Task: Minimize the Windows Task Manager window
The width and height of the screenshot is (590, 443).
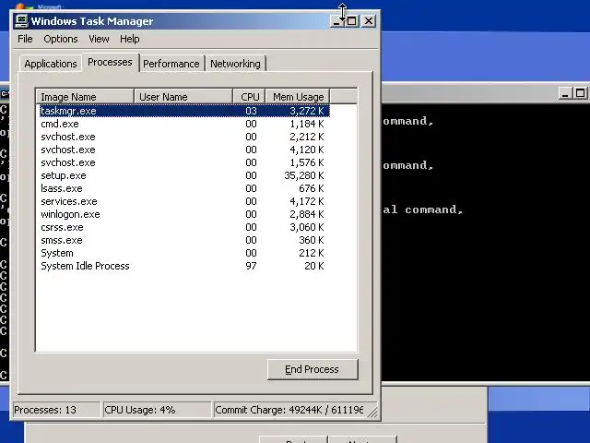Action: [336, 20]
